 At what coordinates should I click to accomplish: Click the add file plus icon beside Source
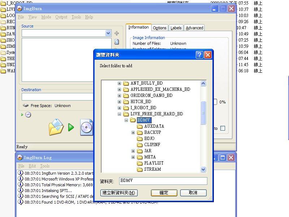pos(116,33)
